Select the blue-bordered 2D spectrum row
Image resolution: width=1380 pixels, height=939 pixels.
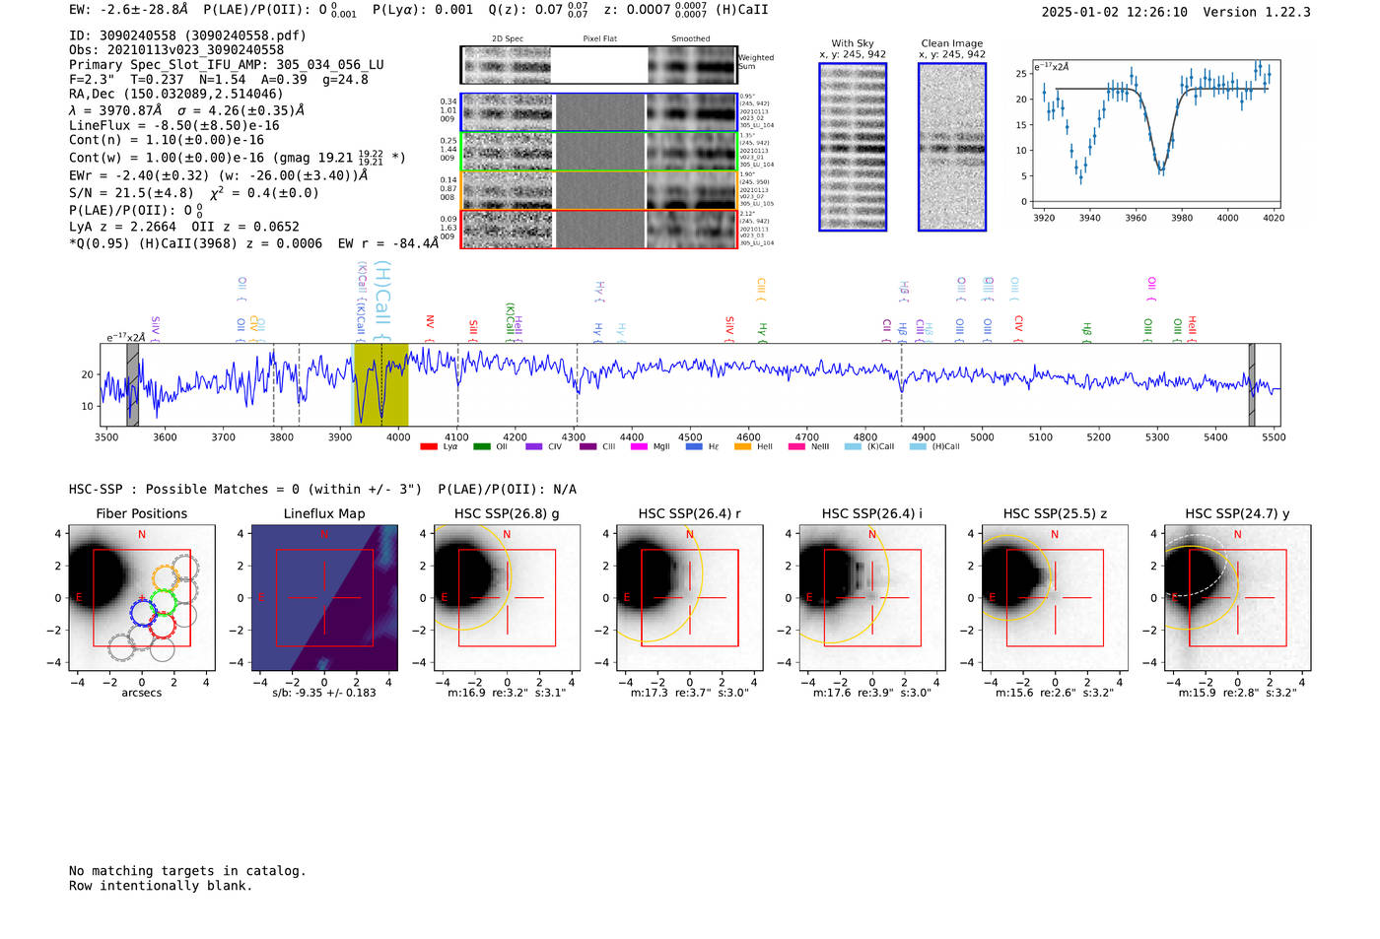(x=599, y=112)
